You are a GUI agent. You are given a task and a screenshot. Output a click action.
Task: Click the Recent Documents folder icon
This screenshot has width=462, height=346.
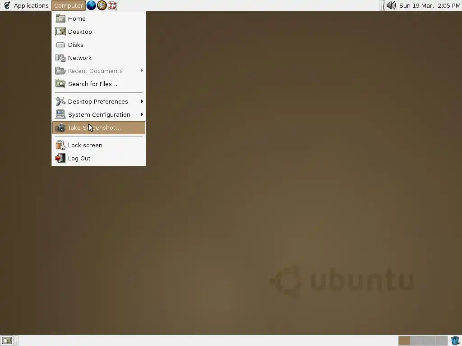(x=60, y=71)
